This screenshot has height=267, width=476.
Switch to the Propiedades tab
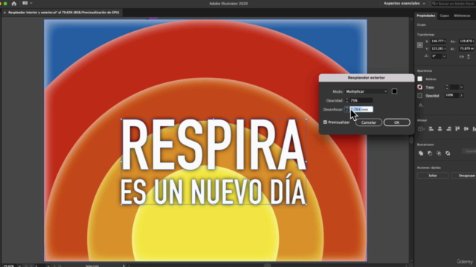(x=425, y=16)
